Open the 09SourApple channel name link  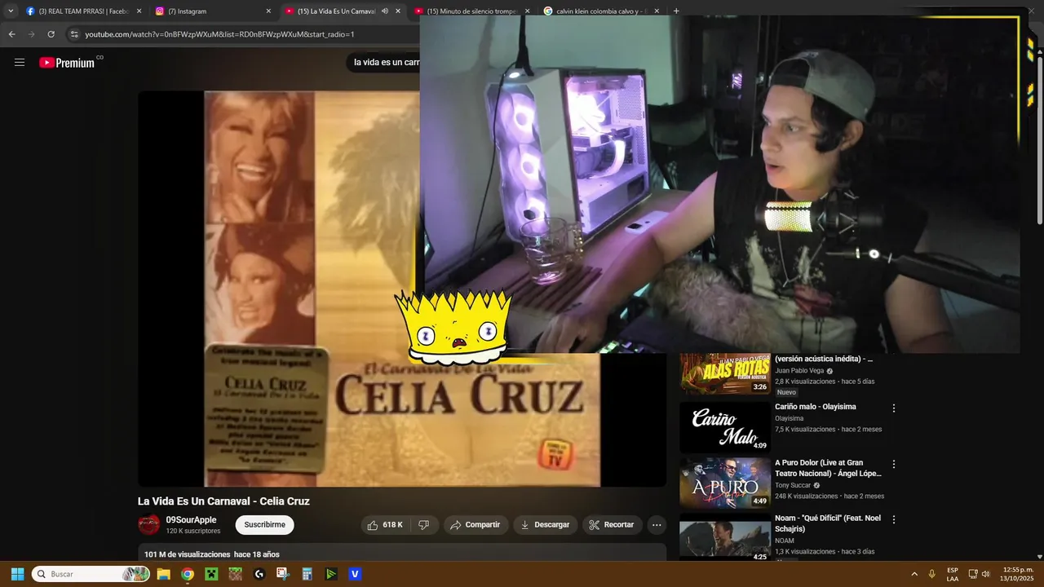pyautogui.click(x=191, y=520)
